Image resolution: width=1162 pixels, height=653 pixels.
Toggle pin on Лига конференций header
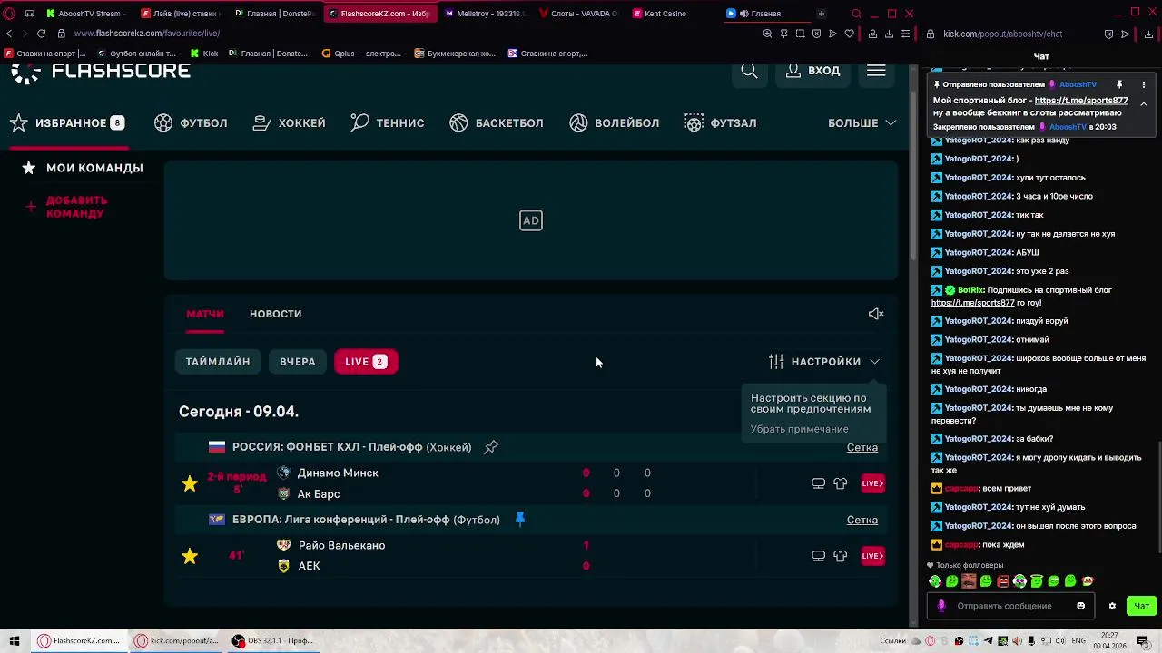click(x=520, y=519)
